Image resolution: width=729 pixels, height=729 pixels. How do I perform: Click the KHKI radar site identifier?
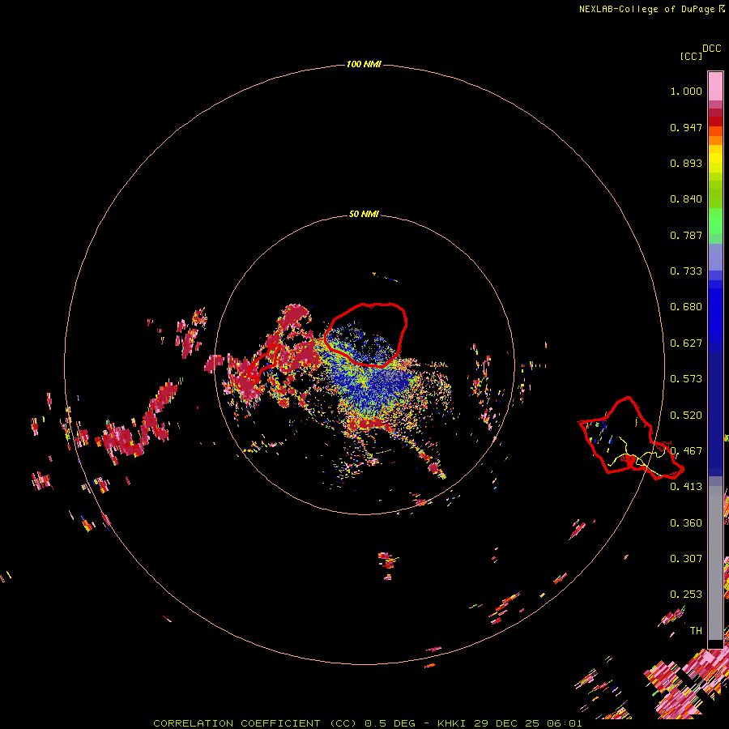point(451,723)
